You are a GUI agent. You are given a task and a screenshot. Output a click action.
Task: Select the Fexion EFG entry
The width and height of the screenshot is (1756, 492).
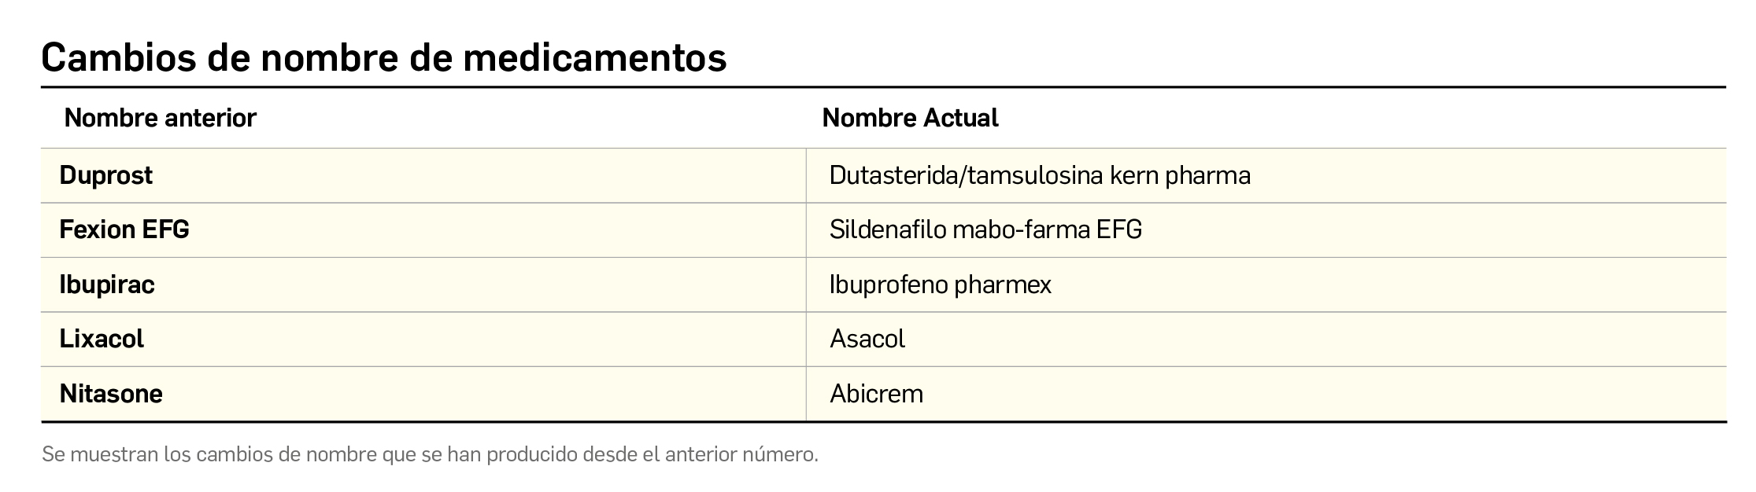(124, 229)
